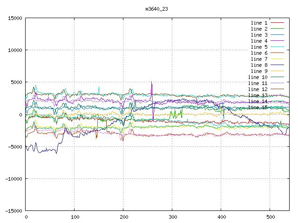The image size is (298, 223).
Task: Click the green line 2 legend sample
Action: pos(277,29)
